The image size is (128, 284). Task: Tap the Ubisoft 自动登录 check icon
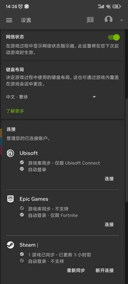22,169
